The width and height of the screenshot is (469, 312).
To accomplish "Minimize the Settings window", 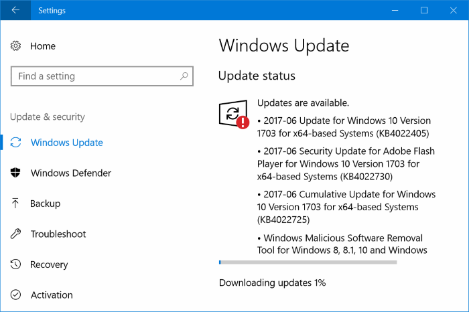I will click(393, 10).
